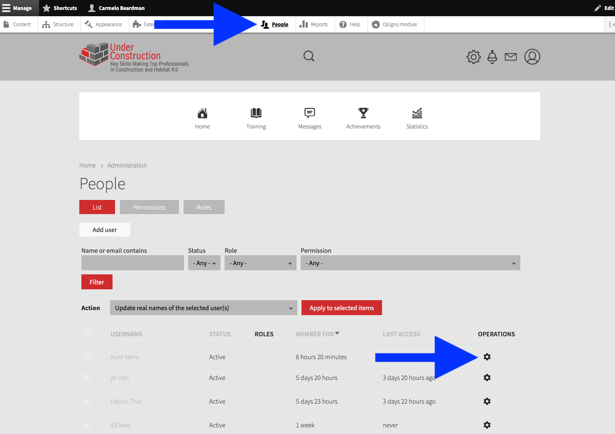The height and width of the screenshot is (434, 615).
Task: Open the Permission filter dropdown
Action: [x=410, y=263]
